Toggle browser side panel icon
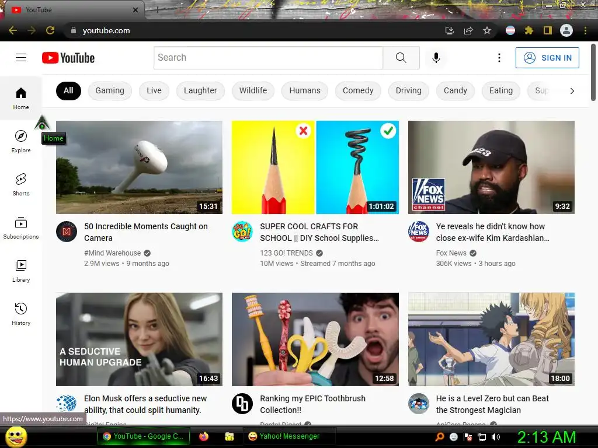 [548, 30]
